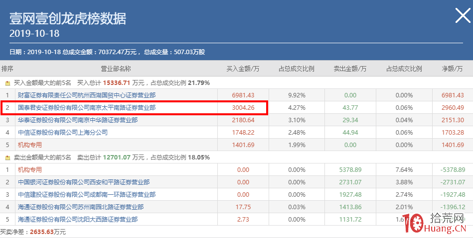Select buy amount 2180.64

243,120
